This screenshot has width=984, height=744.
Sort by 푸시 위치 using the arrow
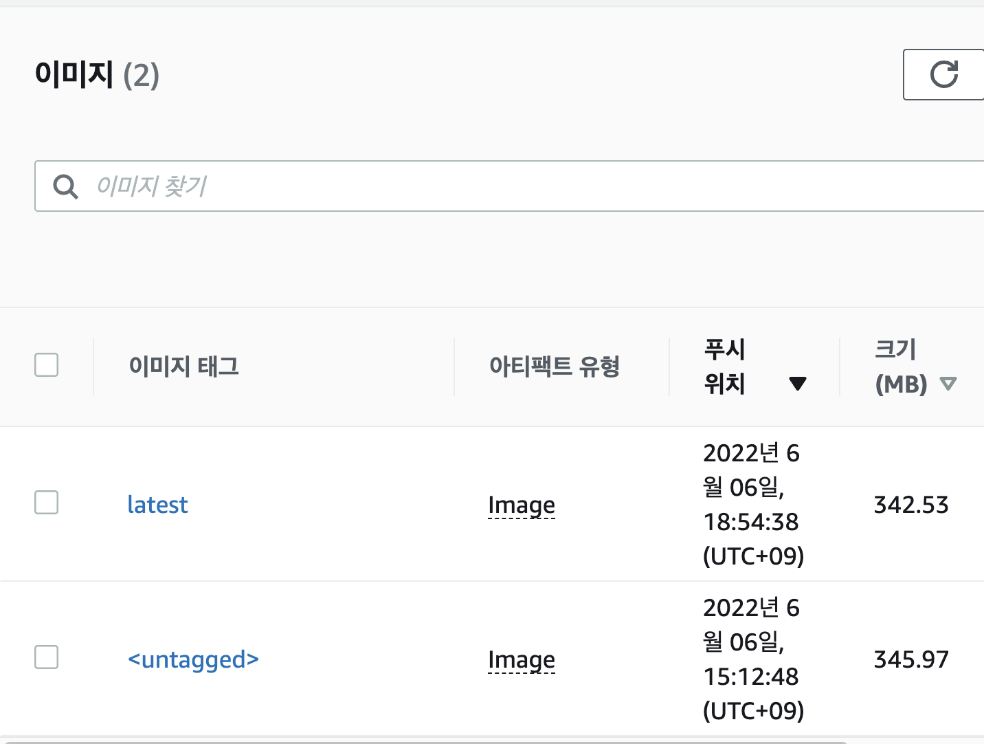tap(798, 384)
